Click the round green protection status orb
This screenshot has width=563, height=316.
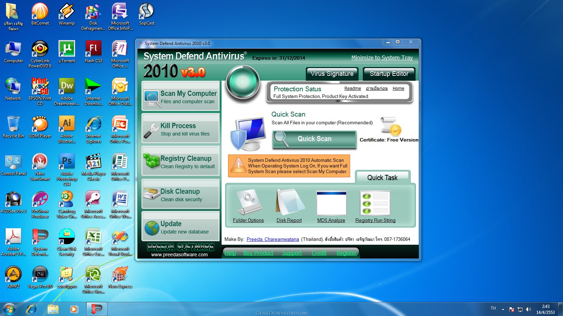pos(243,83)
